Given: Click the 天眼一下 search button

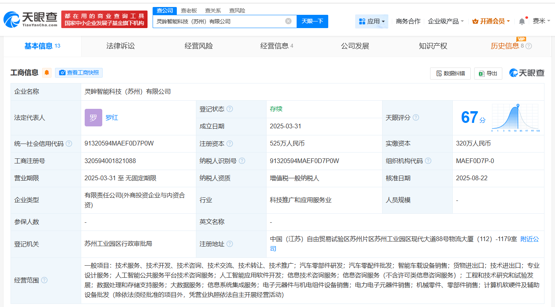Looking at the screenshot, I should point(312,21).
